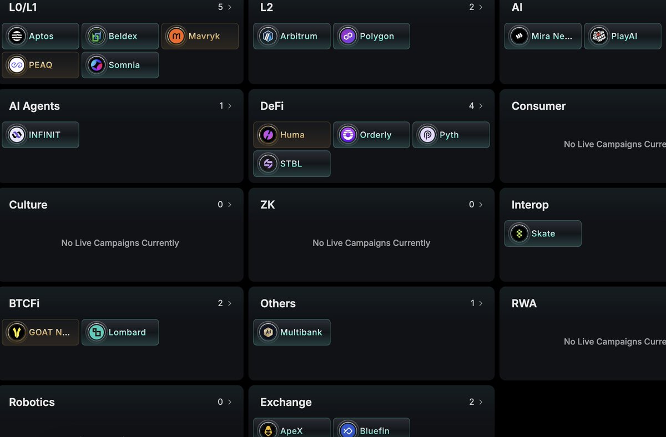Open the Robotics category heading

click(x=32, y=402)
